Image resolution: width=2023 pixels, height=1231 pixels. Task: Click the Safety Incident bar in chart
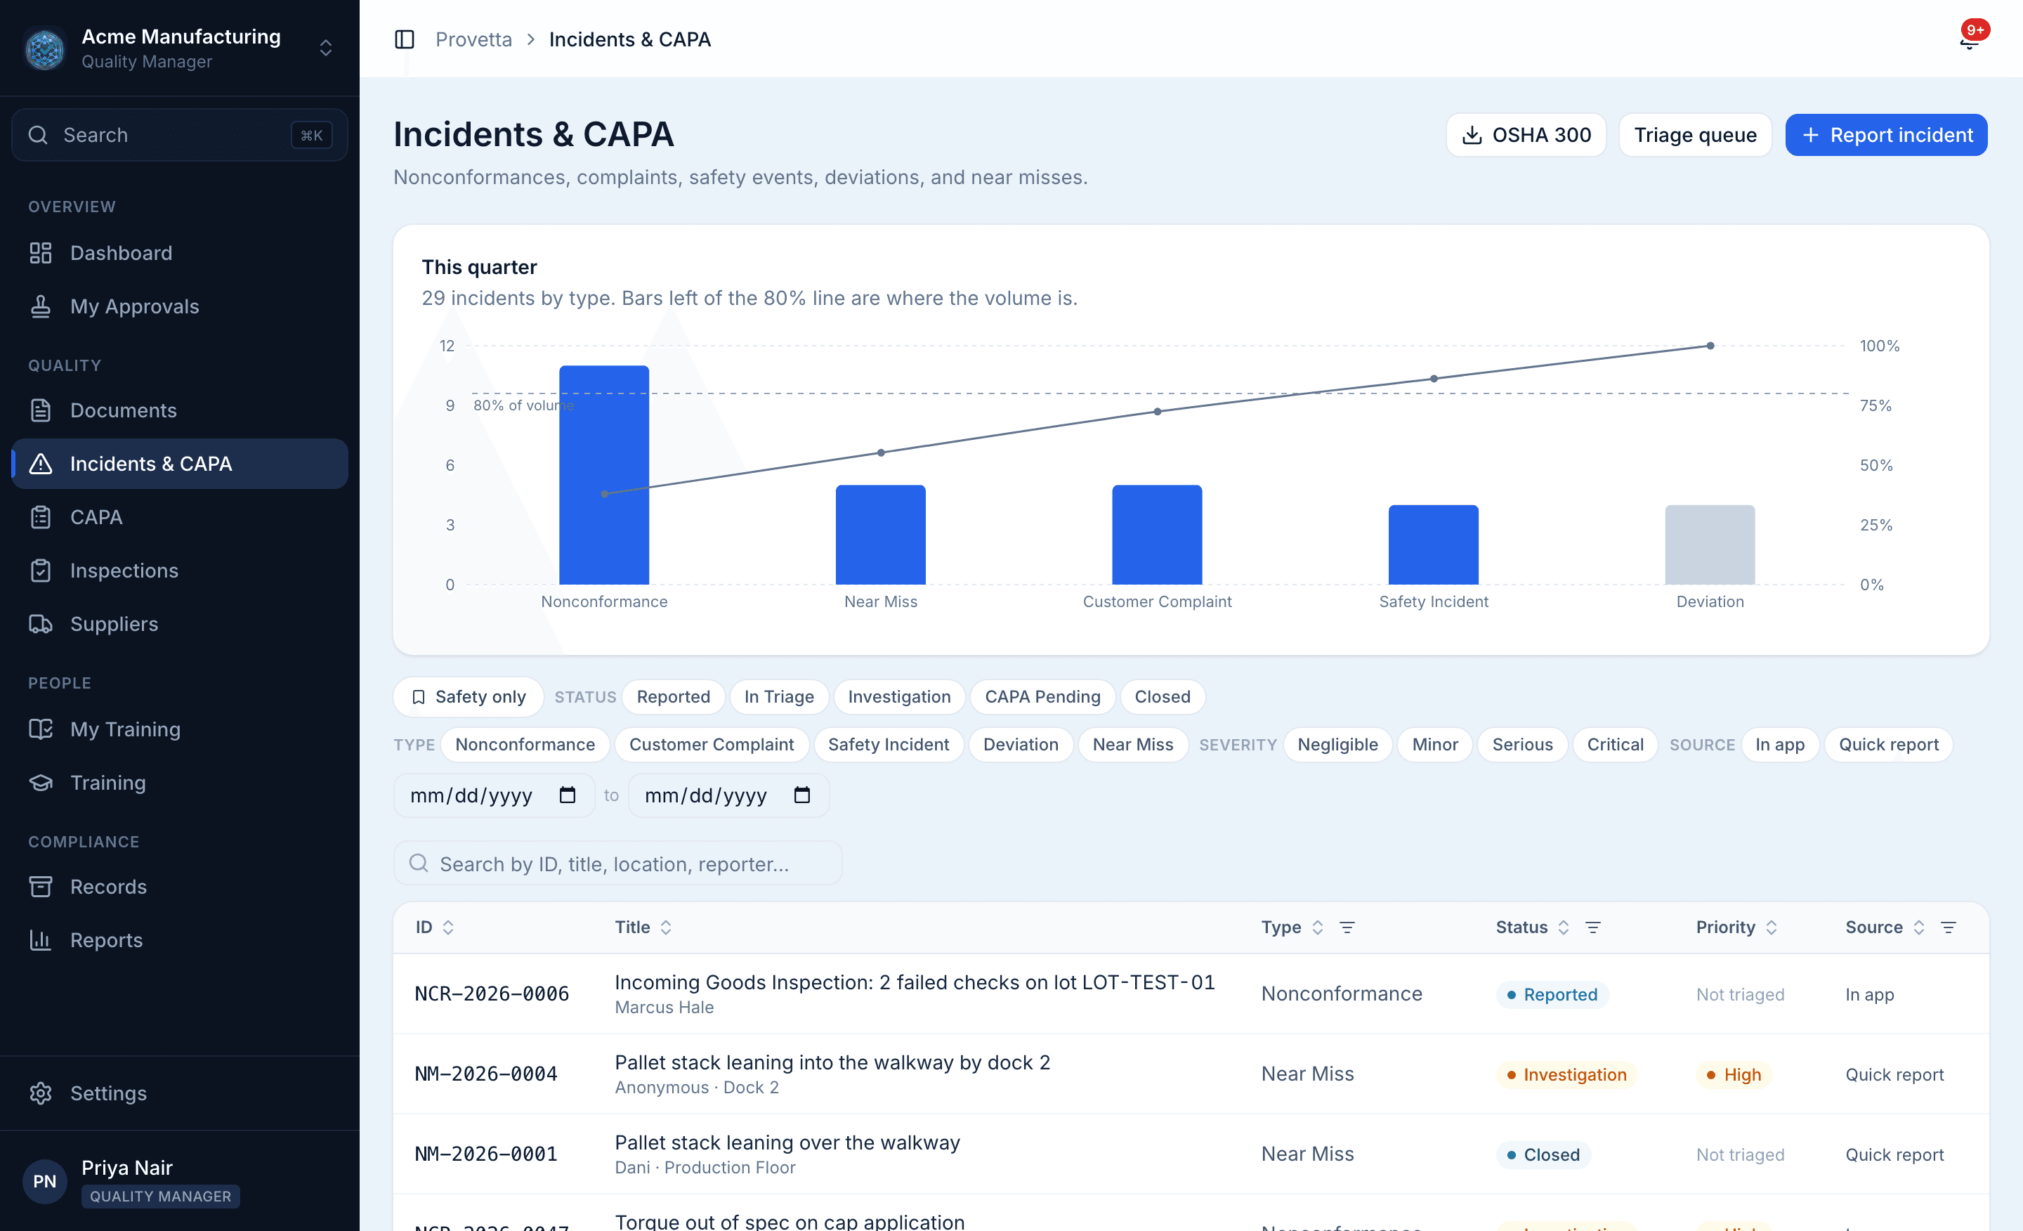point(1433,545)
